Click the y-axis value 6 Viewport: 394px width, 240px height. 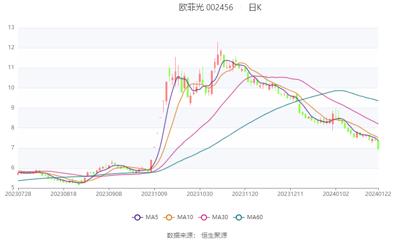13,168
